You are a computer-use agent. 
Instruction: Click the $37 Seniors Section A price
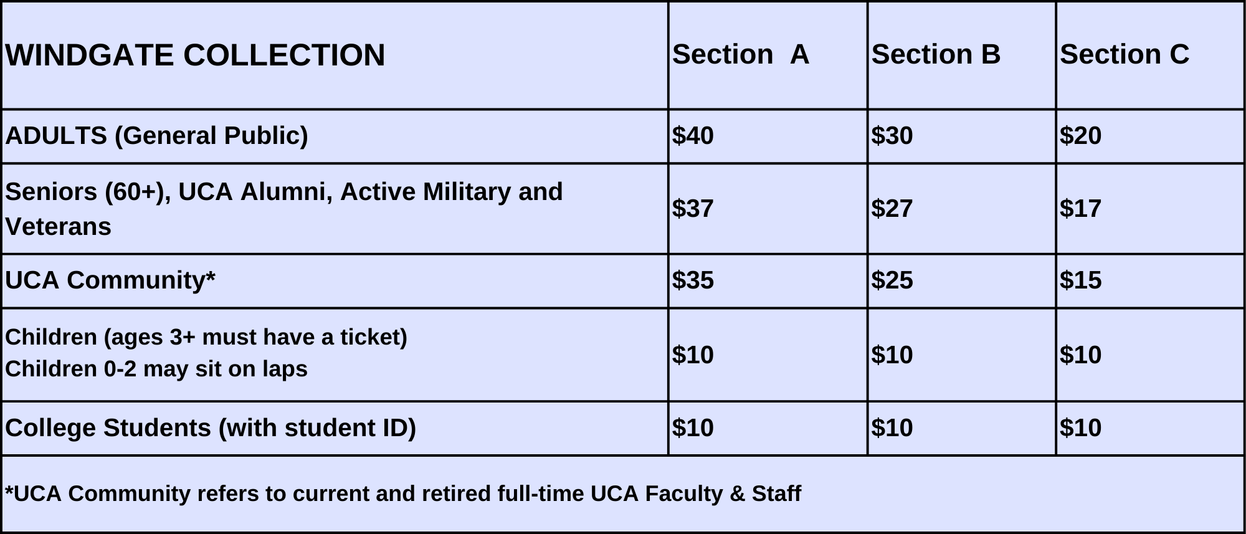pos(693,209)
